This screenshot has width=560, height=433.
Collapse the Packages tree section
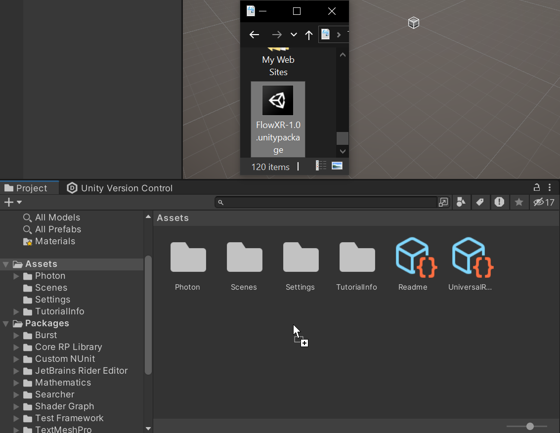(6, 324)
